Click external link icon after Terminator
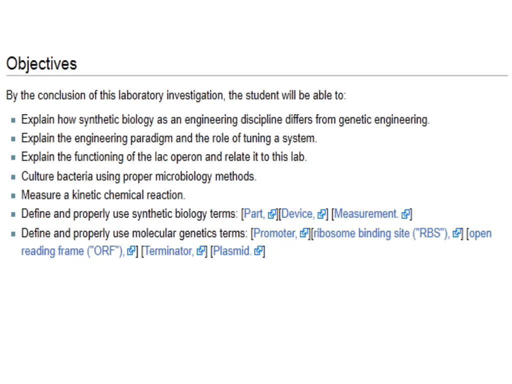 [x=201, y=251]
